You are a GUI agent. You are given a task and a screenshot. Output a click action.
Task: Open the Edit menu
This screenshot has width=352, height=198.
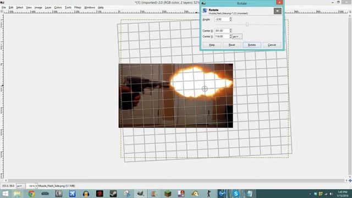[11, 7]
